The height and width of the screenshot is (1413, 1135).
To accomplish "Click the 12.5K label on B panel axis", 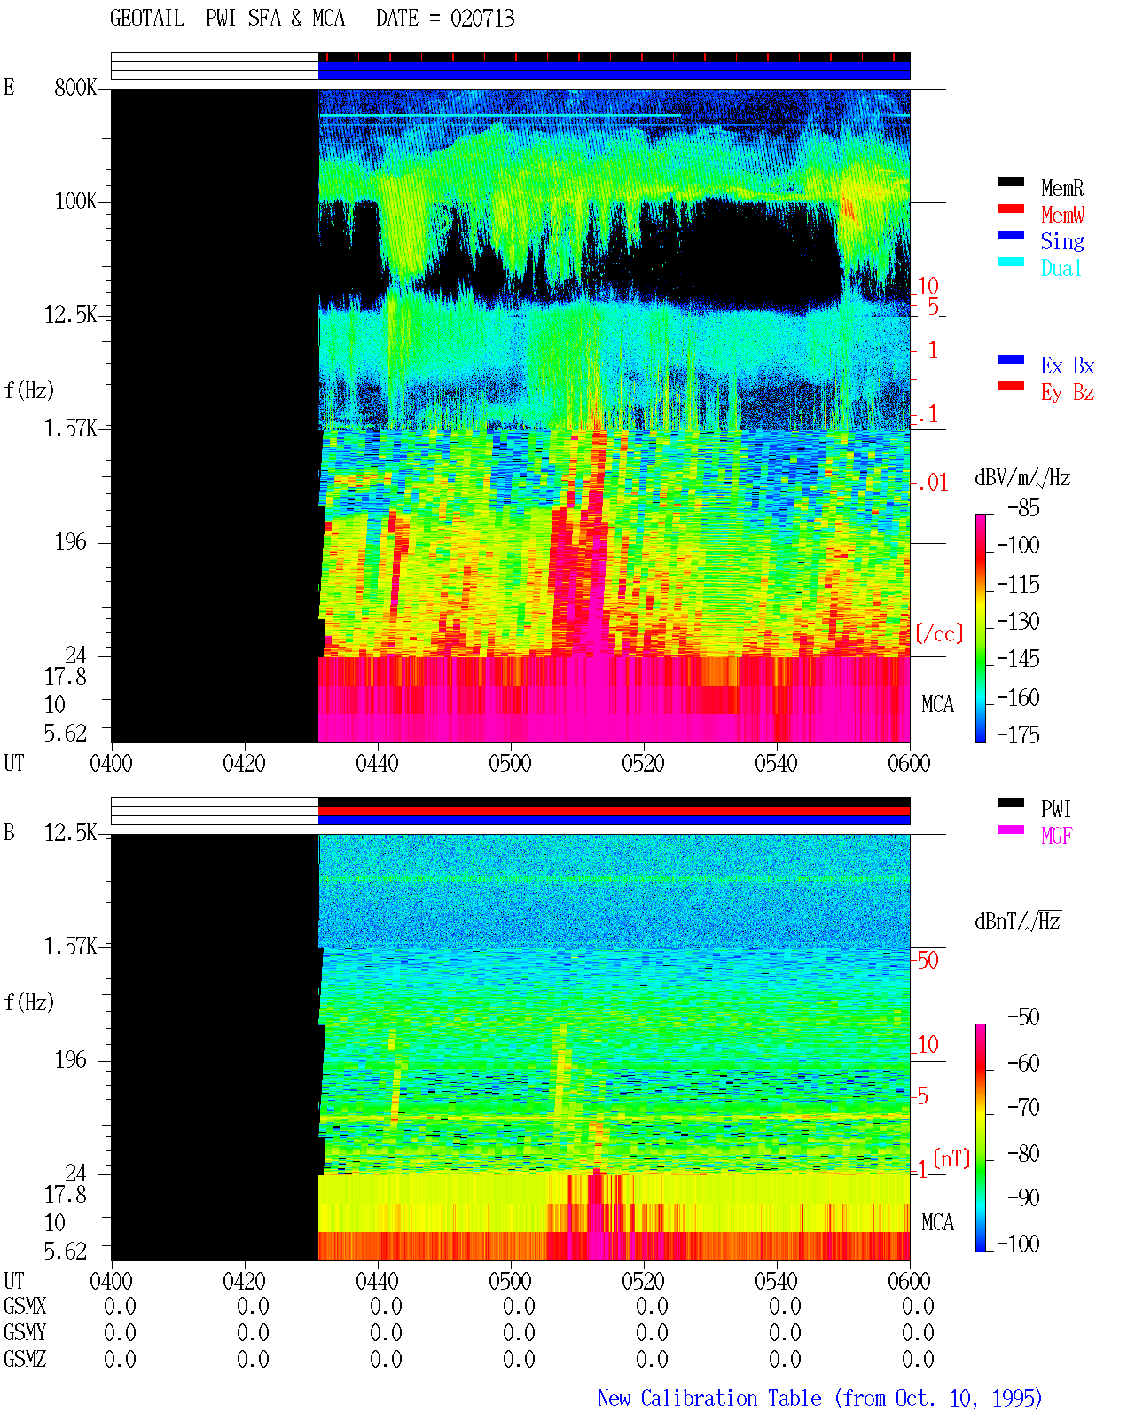I will (x=71, y=832).
